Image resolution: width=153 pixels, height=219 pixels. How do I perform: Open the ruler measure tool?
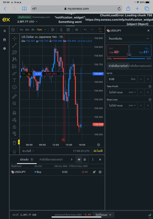[x=14, y=96]
